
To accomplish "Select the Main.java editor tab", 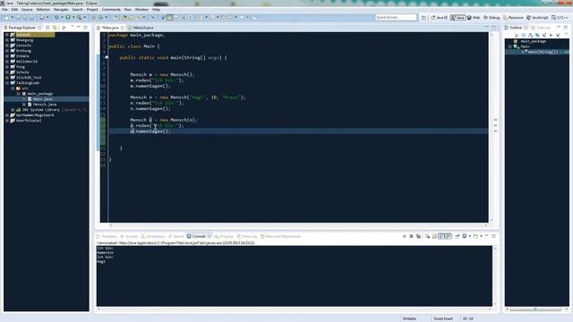I will (110, 28).
